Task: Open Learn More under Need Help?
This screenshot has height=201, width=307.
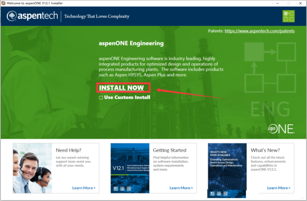Action: [x=84, y=188]
